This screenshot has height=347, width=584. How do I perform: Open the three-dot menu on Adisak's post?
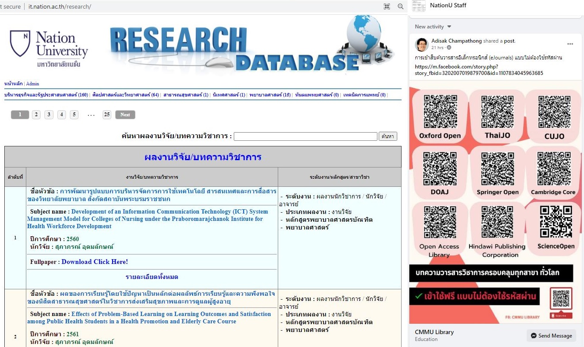tap(570, 44)
